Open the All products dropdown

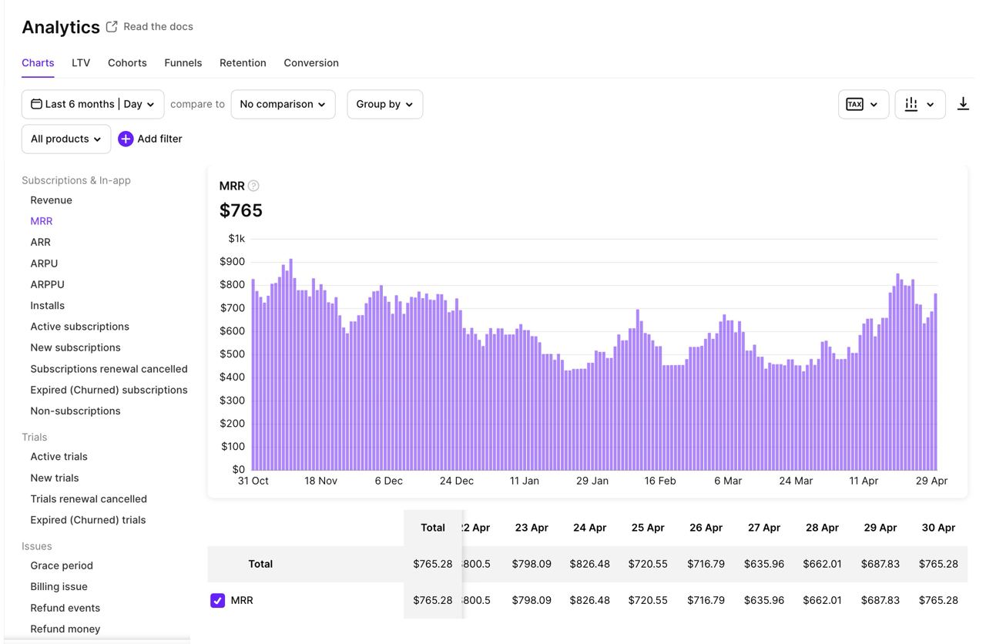65,139
